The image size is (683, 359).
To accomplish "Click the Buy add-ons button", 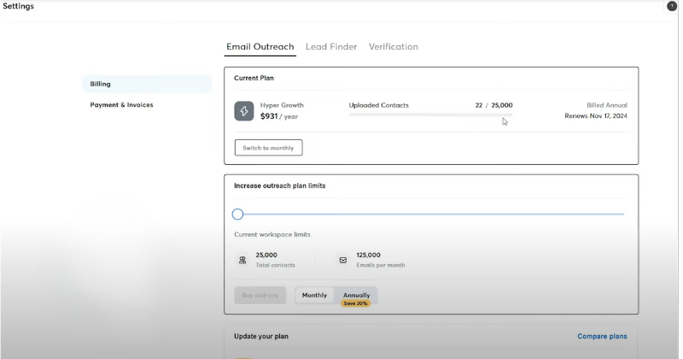I will [260, 295].
